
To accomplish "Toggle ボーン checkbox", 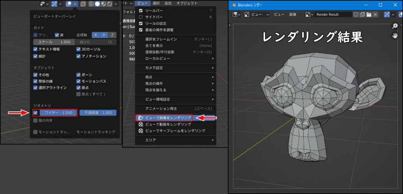I will click(78, 75).
